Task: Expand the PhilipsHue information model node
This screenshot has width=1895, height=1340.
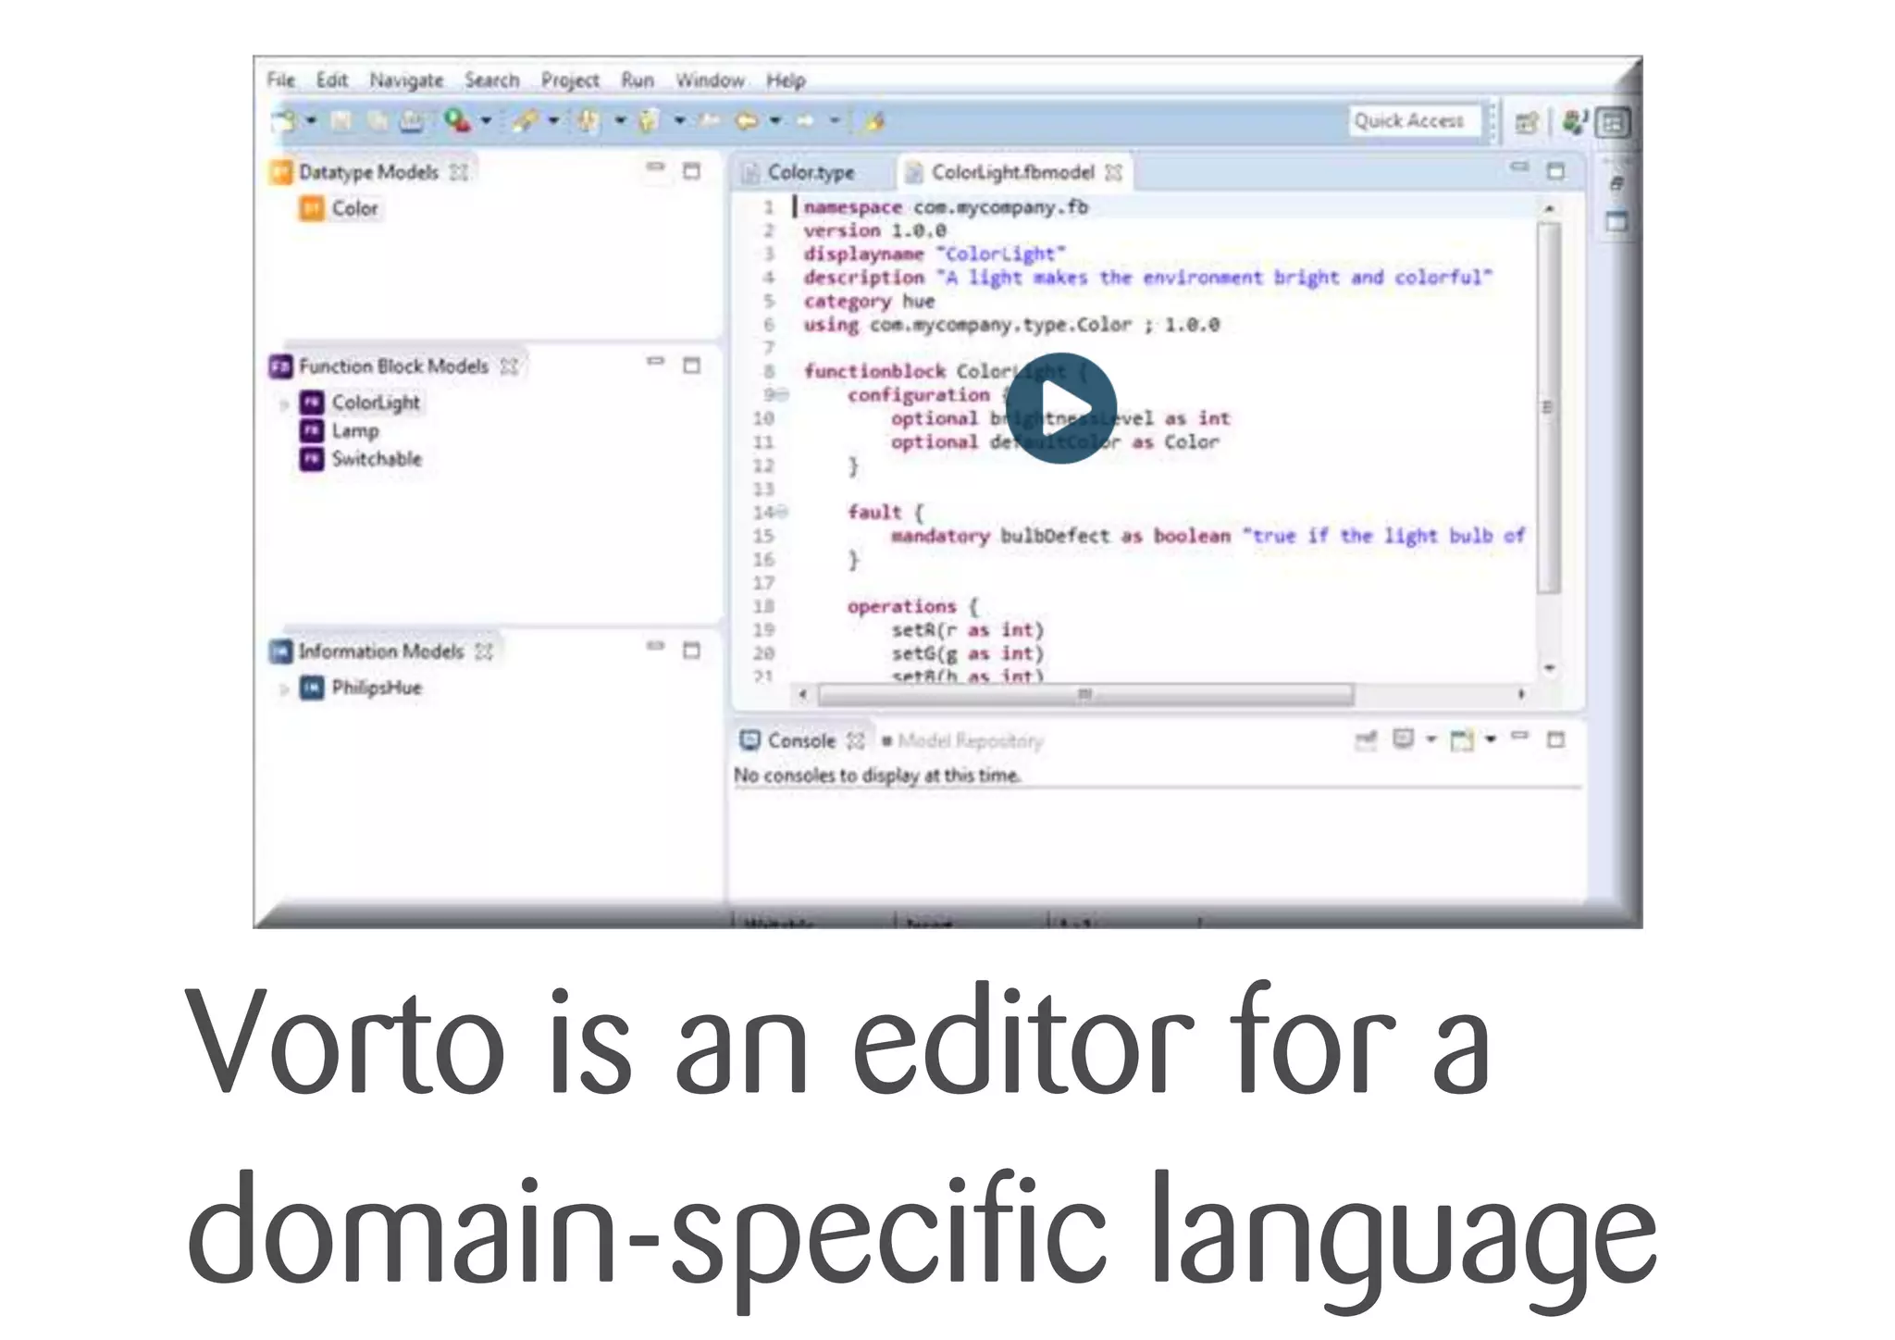Action: click(284, 689)
